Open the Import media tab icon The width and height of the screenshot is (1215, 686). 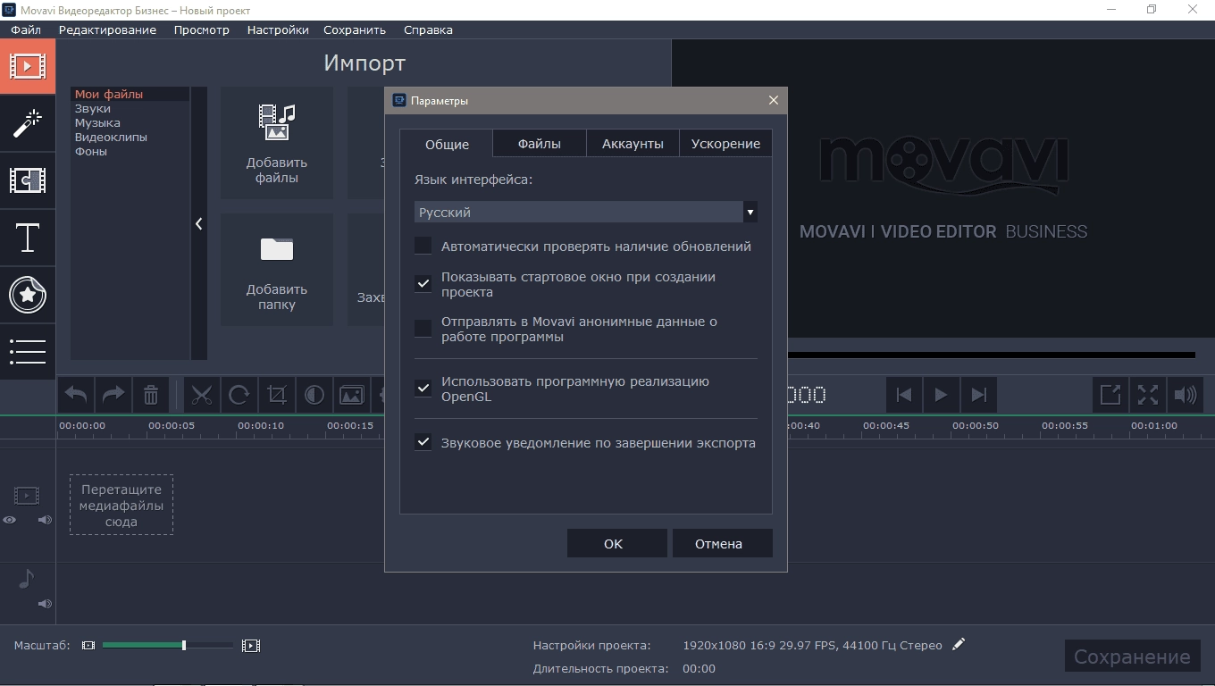pos(28,66)
